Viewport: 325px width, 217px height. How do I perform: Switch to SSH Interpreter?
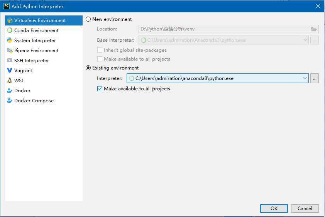tap(44, 61)
